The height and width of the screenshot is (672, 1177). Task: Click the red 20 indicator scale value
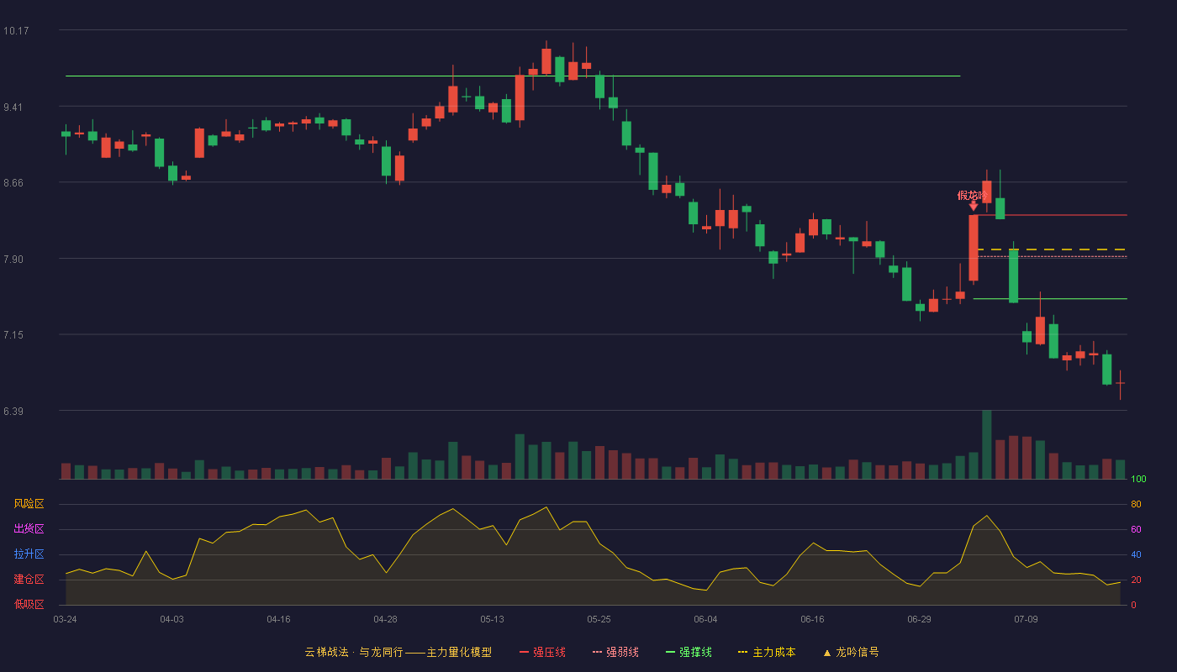coord(1136,580)
